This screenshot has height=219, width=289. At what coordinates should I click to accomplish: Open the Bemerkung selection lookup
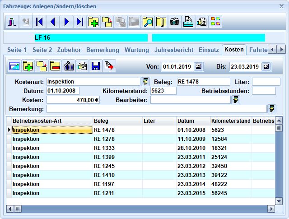(272, 109)
